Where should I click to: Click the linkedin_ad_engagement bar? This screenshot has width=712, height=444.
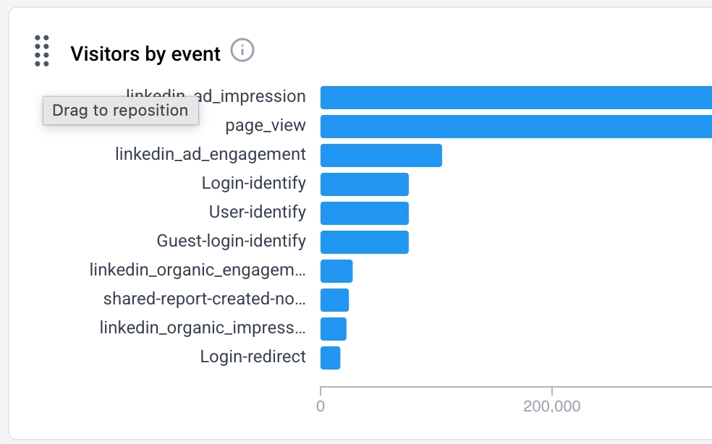[381, 155]
